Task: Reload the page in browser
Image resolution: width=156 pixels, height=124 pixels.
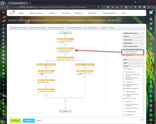Action: (7, 7)
